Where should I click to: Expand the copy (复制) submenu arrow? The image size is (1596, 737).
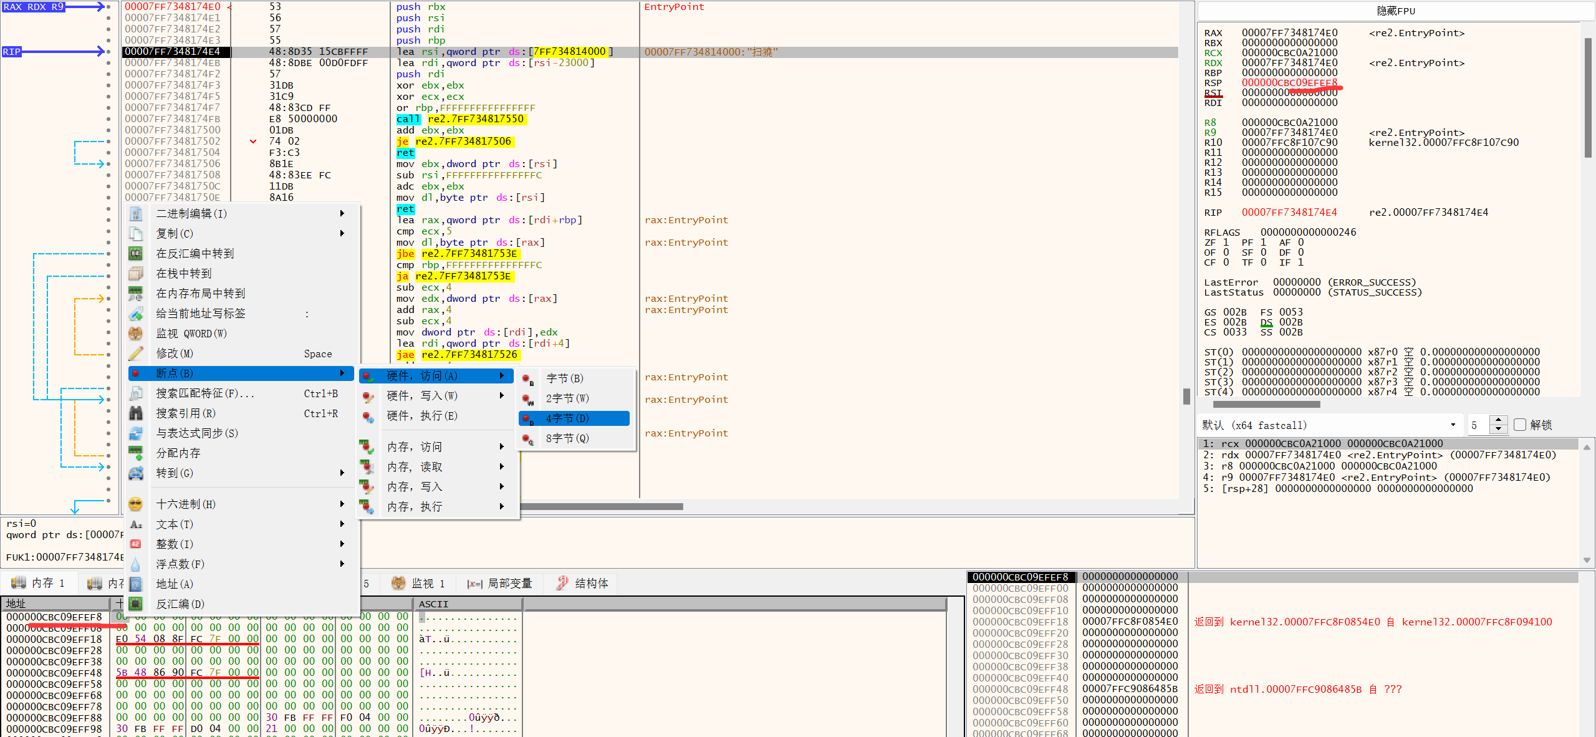(342, 234)
